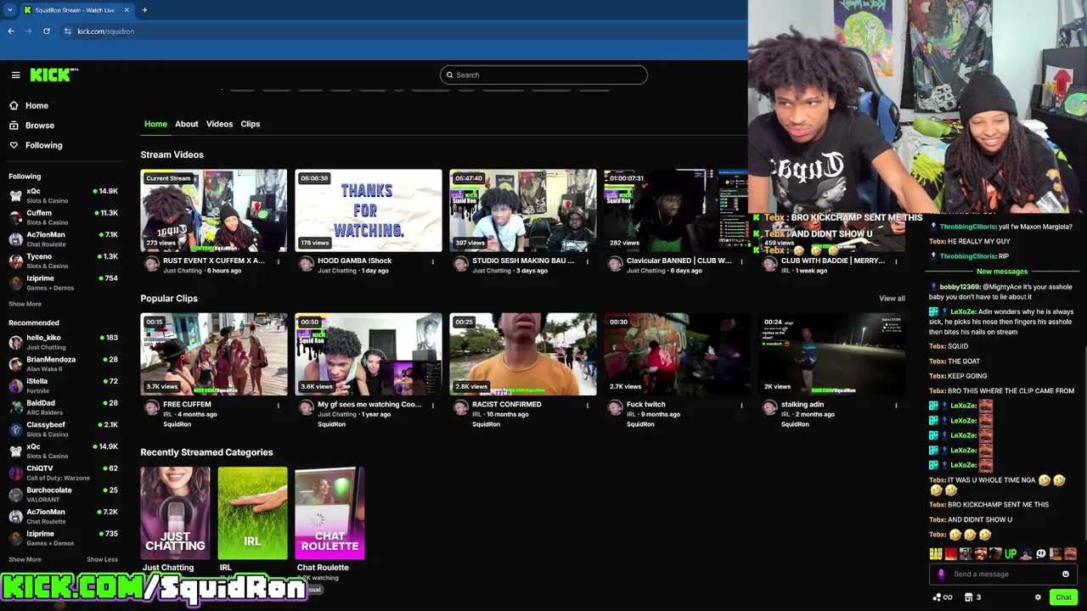Open iStella recommended channel avatar
1087x611 pixels.
pos(15,386)
